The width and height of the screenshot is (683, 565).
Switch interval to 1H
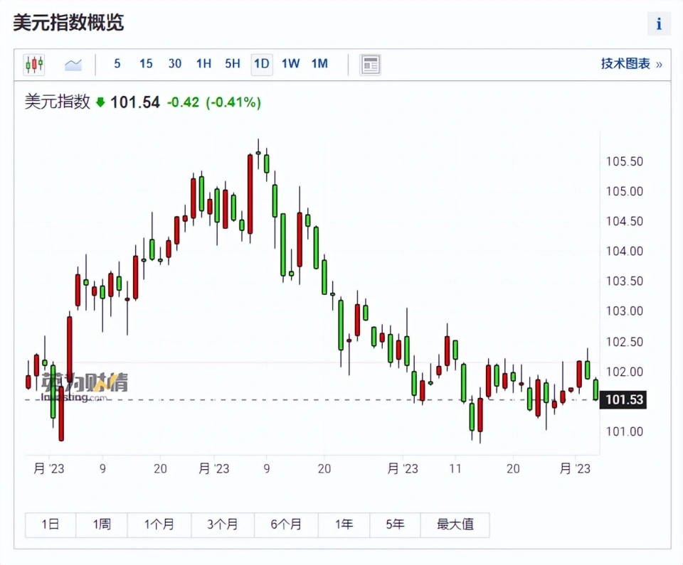click(203, 64)
